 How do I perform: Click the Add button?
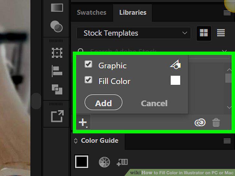pyautogui.click(x=103, y=103)
